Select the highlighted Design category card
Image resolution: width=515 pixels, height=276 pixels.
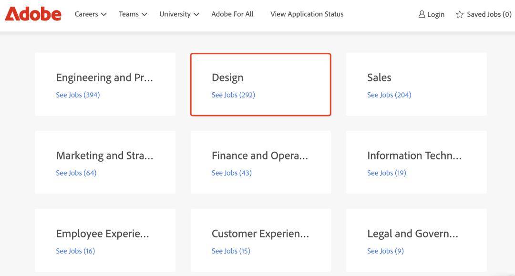point(261,85)
